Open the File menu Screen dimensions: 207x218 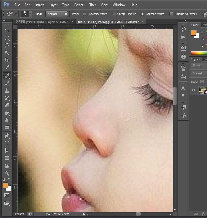tap(17, 5)
